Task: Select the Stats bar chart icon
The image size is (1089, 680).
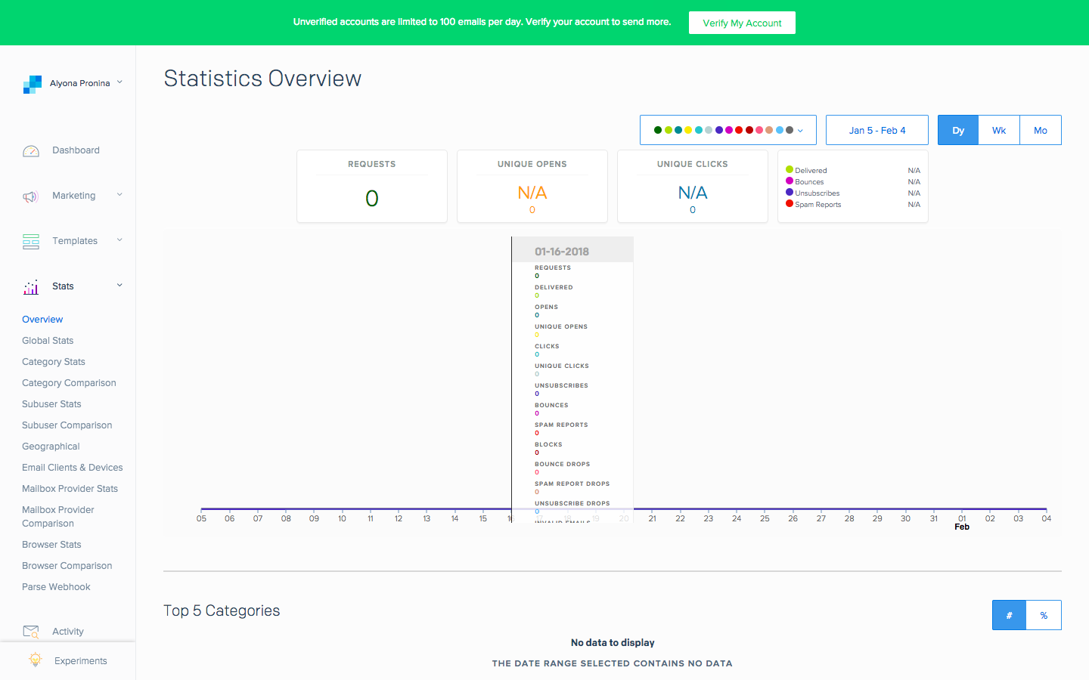Action: 30,286
